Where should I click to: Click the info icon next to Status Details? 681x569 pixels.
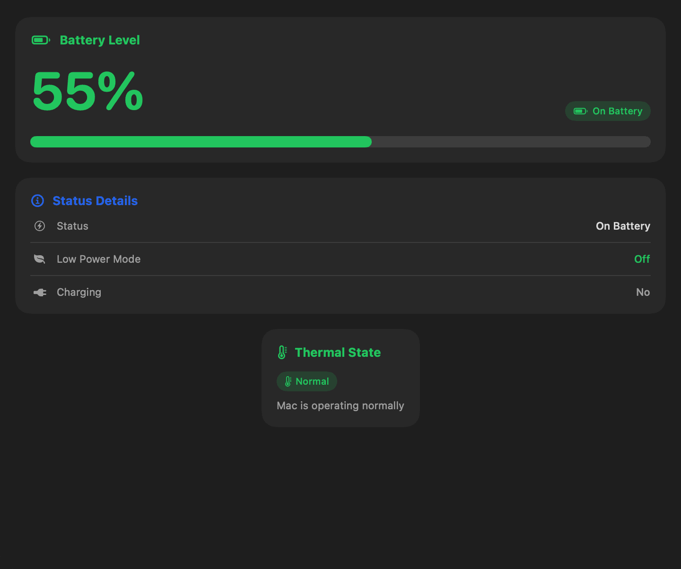pyautogui.click(x=38, y=201)
